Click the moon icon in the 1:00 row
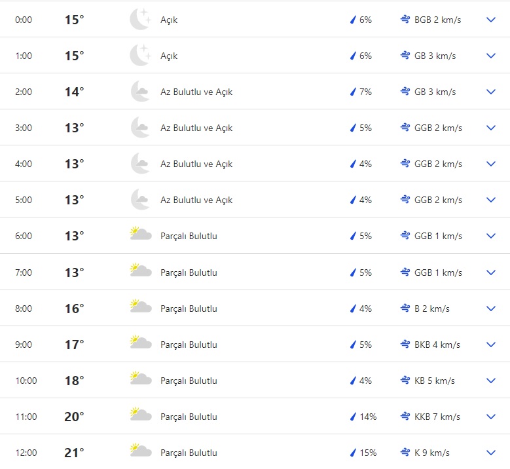The height and width of the screenshot is (469, 510). [x=140, y=56]
